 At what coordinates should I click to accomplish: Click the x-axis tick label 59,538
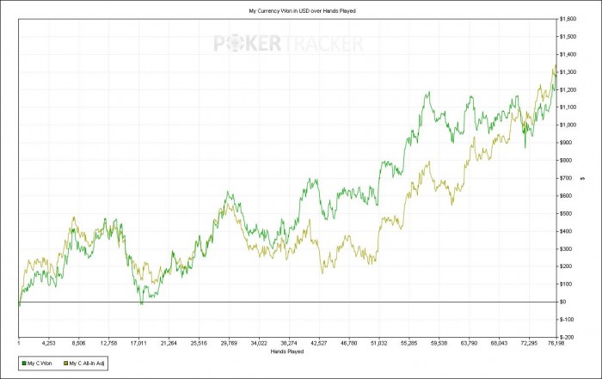[439, 343]
